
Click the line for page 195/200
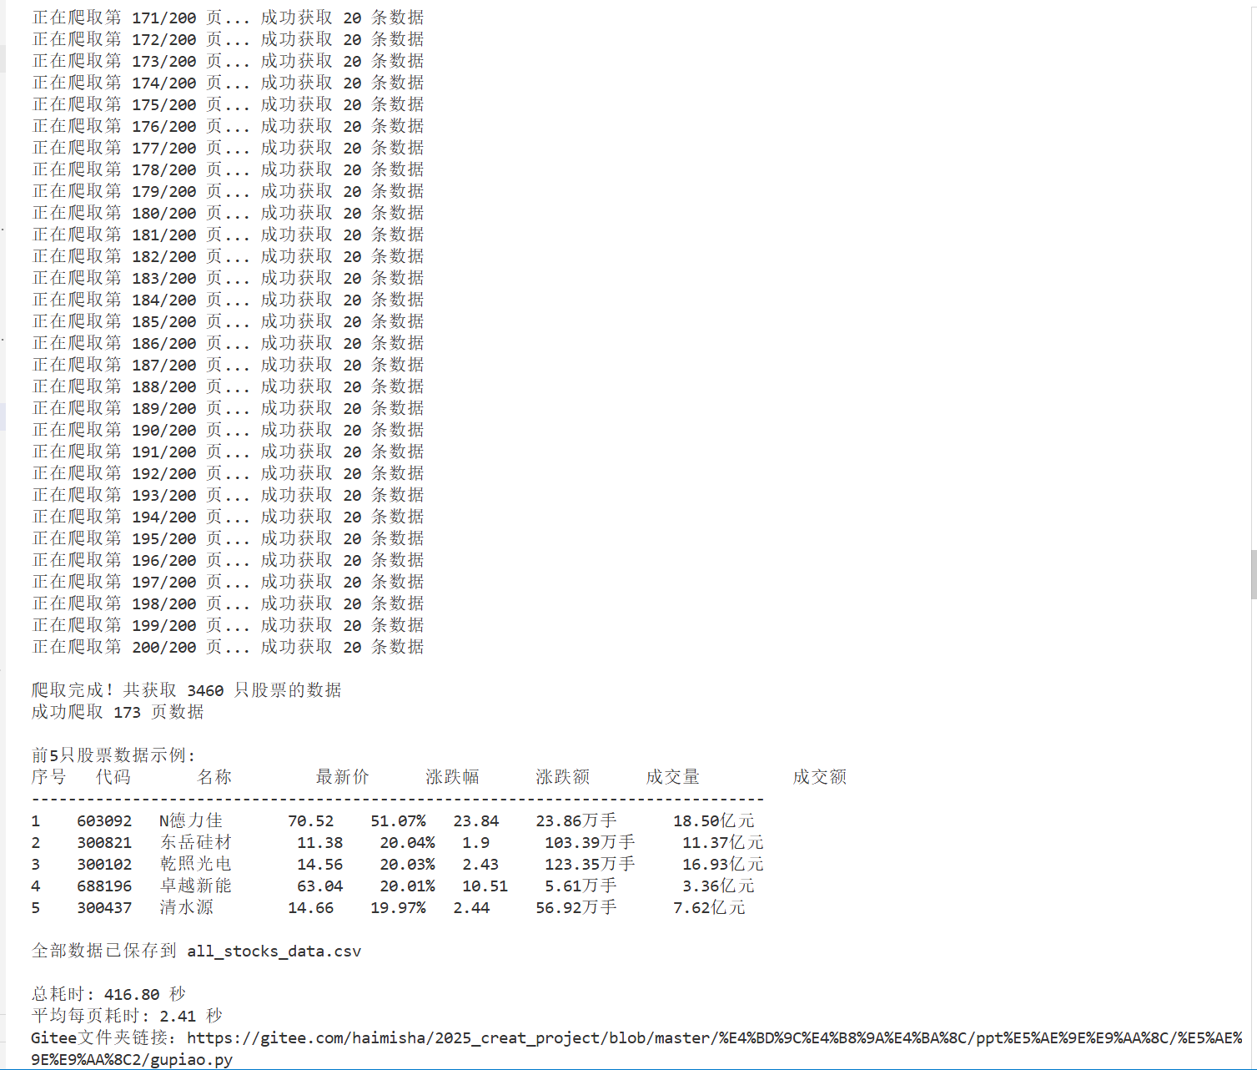coord(228,538)
